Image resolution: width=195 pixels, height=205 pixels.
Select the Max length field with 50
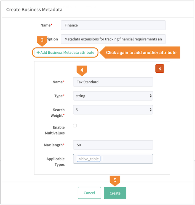point(113,145)
